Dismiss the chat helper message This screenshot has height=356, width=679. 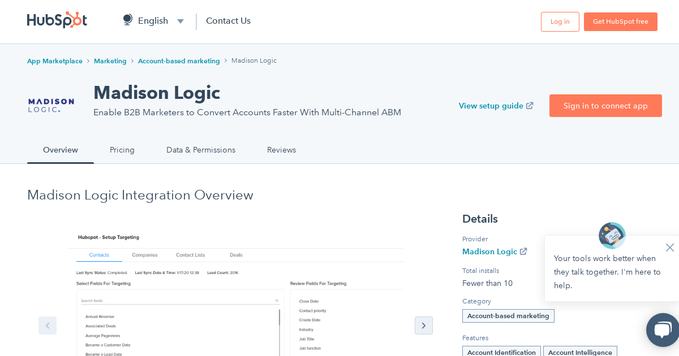[x=669, y=247]
